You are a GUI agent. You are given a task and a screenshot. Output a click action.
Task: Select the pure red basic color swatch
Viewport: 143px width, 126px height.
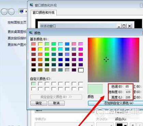[33, 49]
